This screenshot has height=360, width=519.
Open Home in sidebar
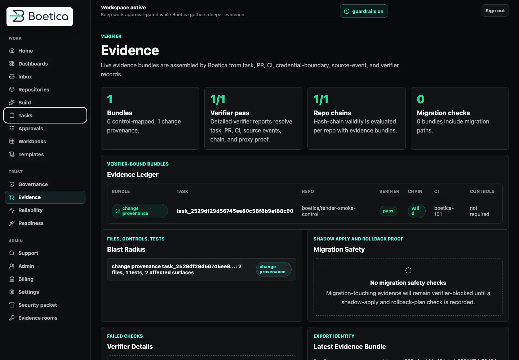click(x=45, y=51)
